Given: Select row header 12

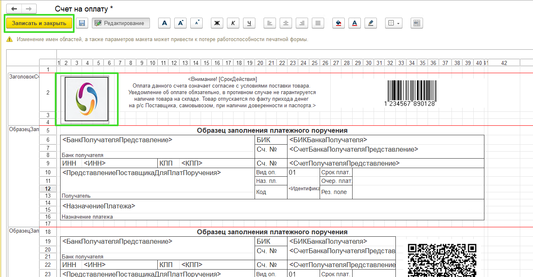Looking at the screenshot, I should click(x=48, y=188).
